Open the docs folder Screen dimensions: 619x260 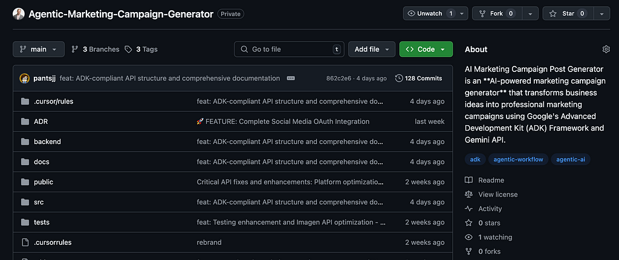42,161
